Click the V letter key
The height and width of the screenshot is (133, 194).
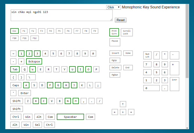click(52, 101)
